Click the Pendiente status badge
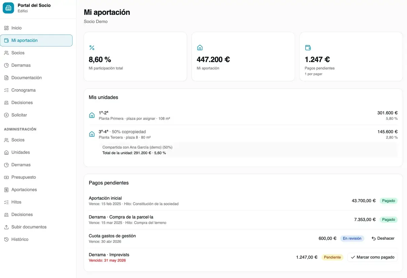This screenshot has height=278, width=407. 332,257
